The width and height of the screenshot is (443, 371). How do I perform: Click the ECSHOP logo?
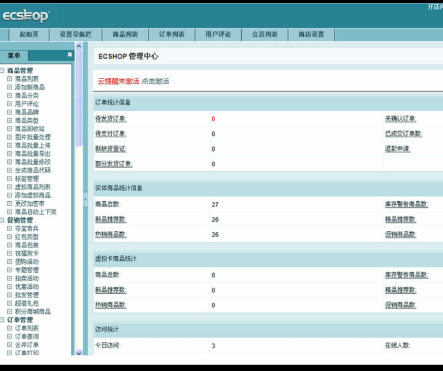click(x=26, y=16)
